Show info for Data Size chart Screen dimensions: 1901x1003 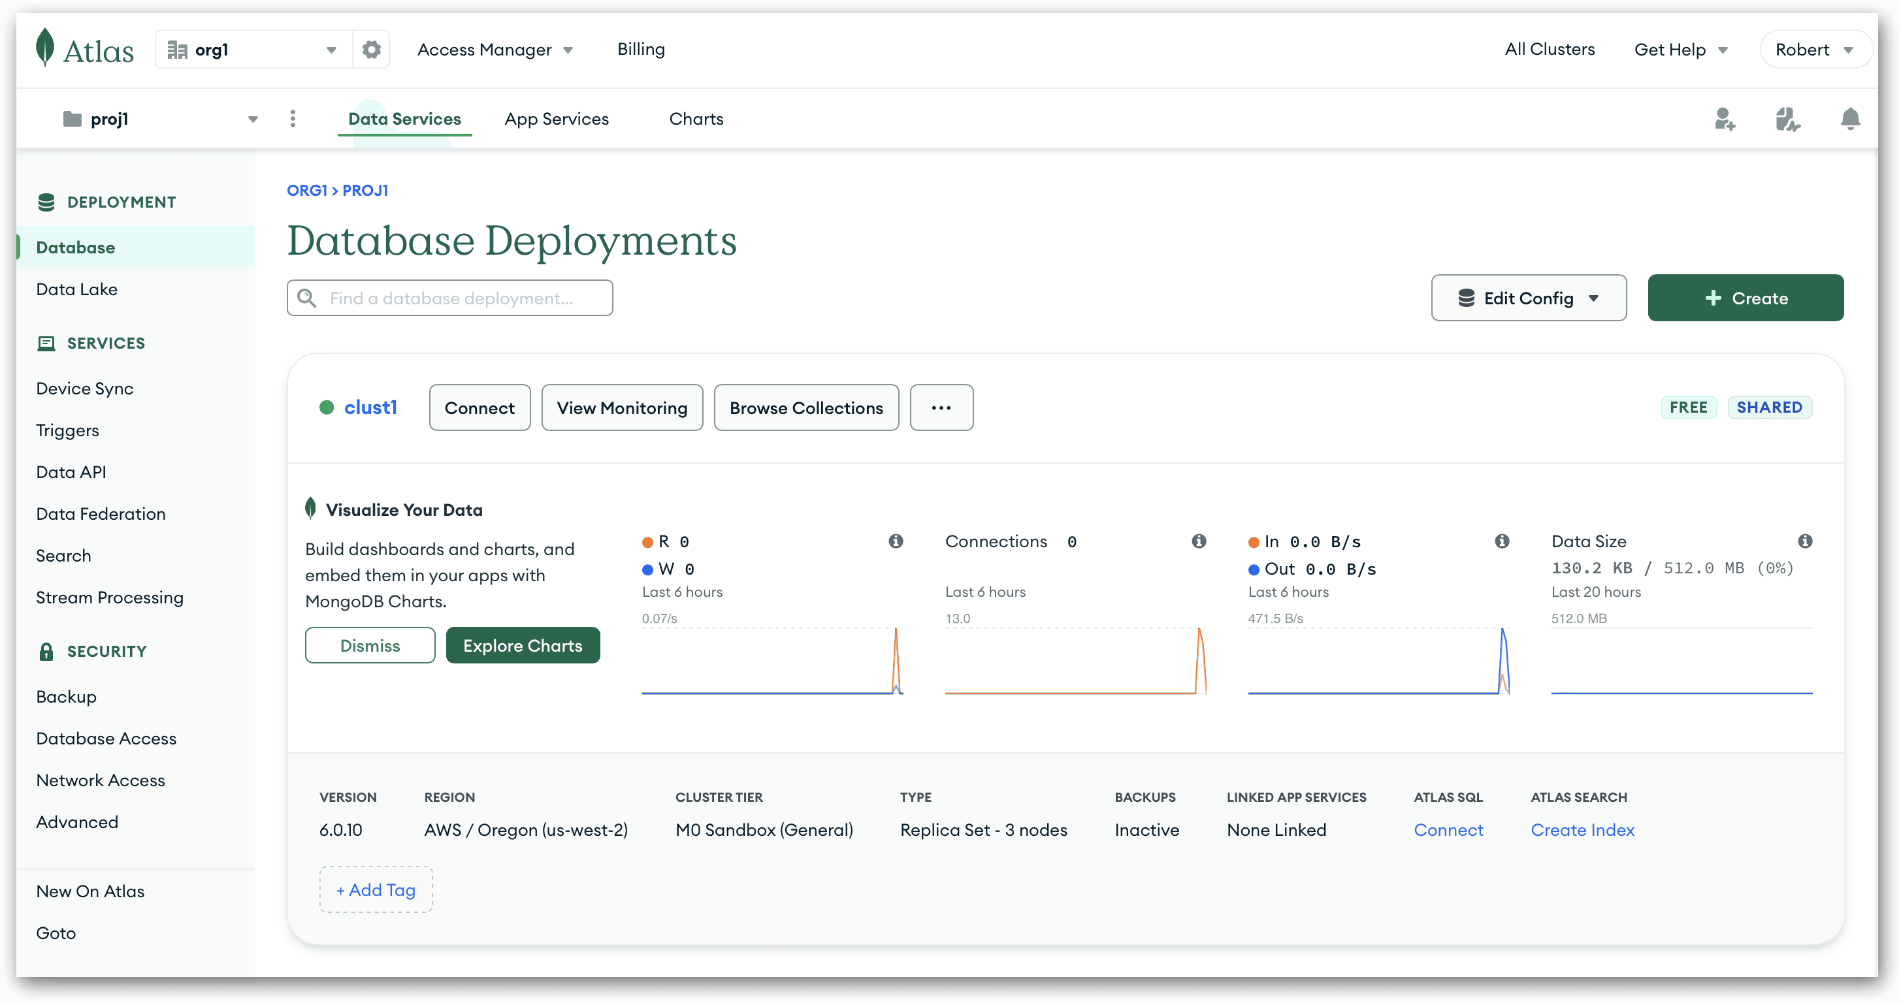1805,541
